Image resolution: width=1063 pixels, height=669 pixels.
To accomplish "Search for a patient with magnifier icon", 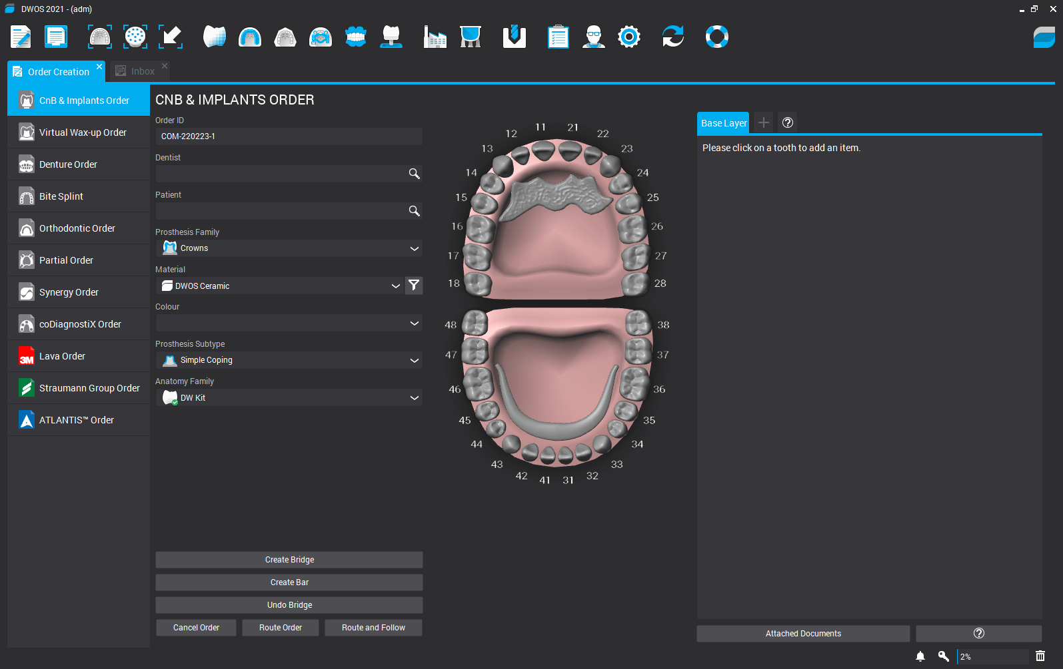I will 414,211.
